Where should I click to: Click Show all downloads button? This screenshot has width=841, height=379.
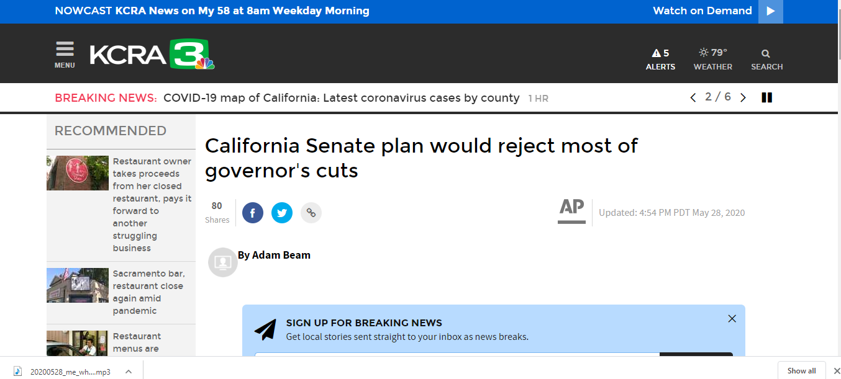(801, 371)
